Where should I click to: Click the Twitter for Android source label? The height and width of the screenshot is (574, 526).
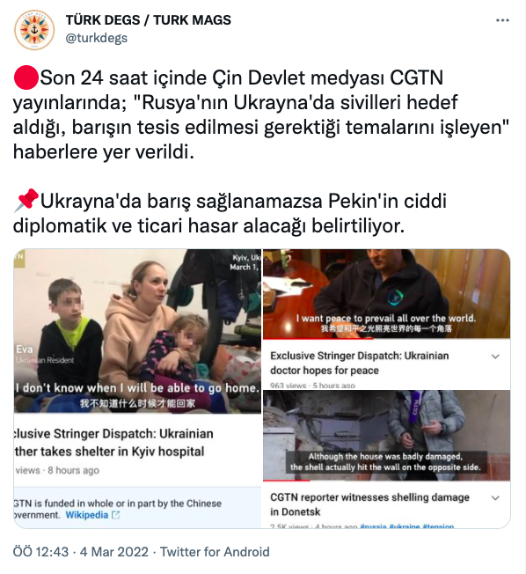pos(215,552)
